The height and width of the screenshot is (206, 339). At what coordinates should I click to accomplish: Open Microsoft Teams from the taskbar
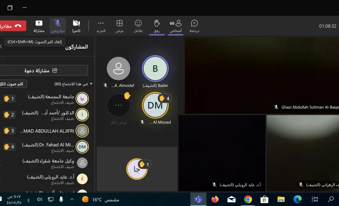pyautogui.click(x=198, y=199)
